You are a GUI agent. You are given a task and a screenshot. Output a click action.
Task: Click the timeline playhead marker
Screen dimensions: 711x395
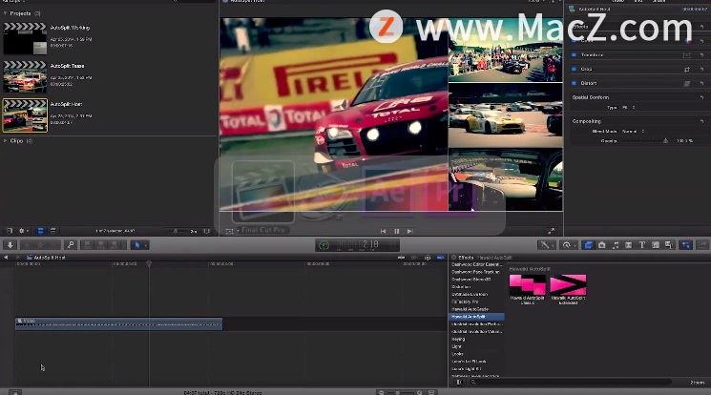pos(149,263)
